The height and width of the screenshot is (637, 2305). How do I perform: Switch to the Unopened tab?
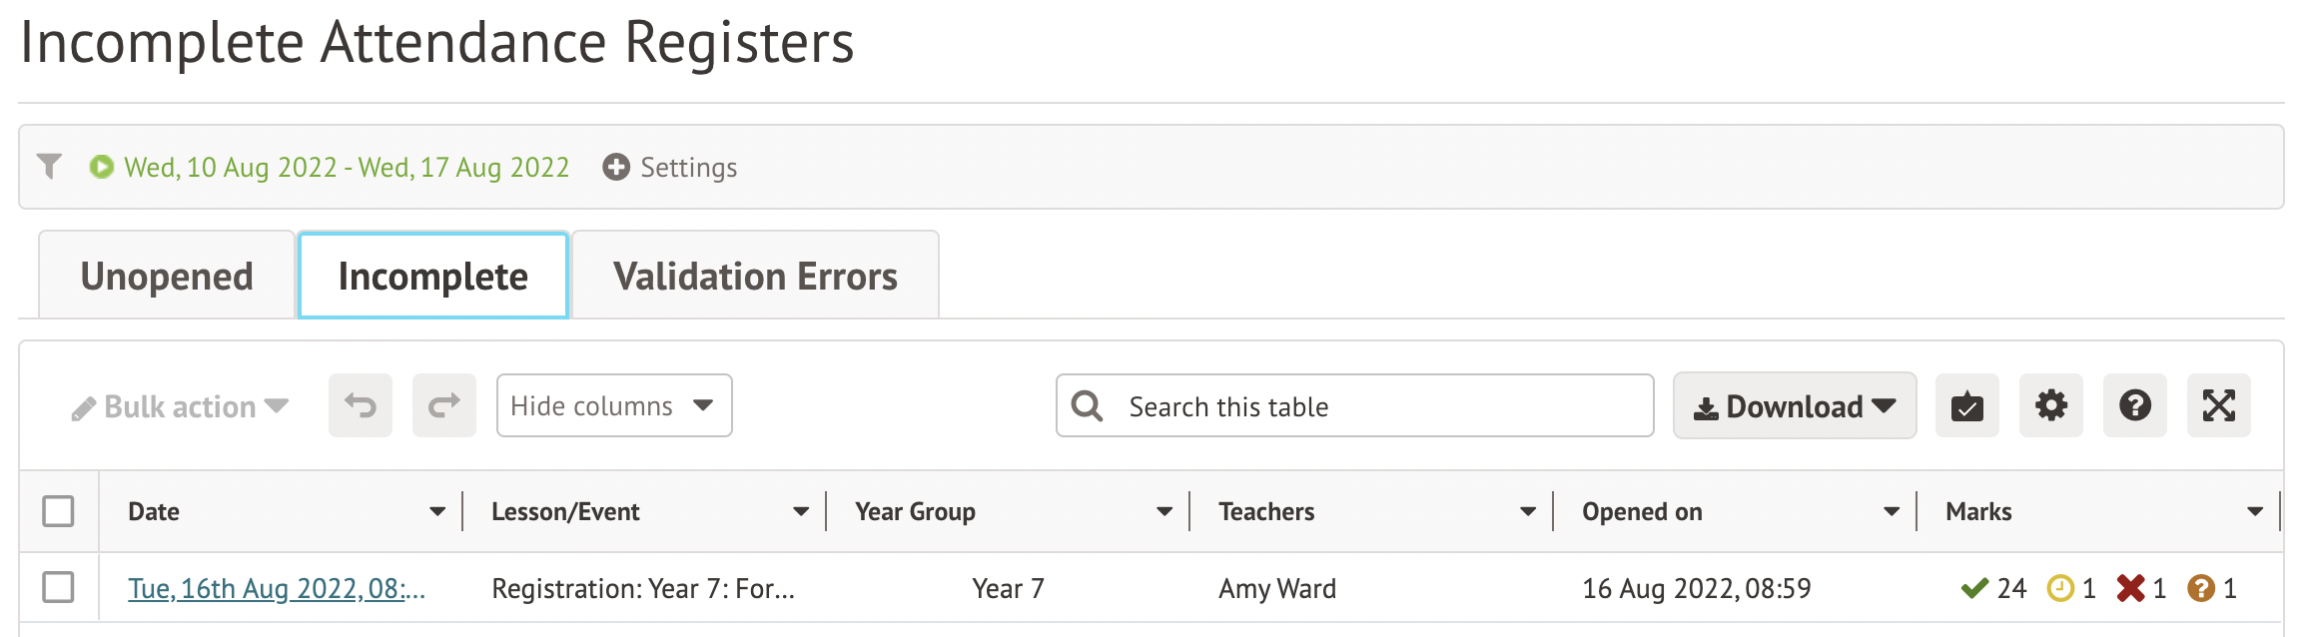[x=167, y=276]
